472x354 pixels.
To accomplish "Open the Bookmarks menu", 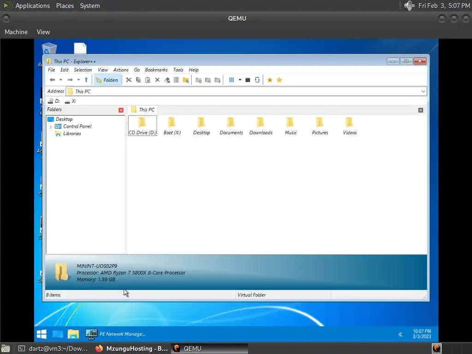I will [x=156, y=70].
